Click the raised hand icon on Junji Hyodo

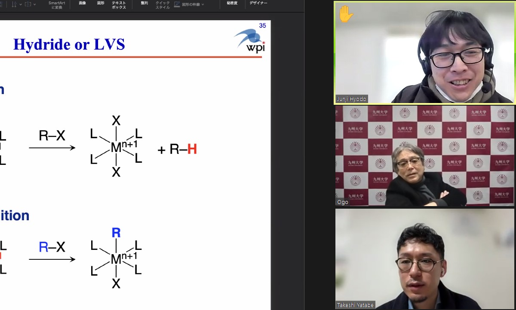click(346, 14)
